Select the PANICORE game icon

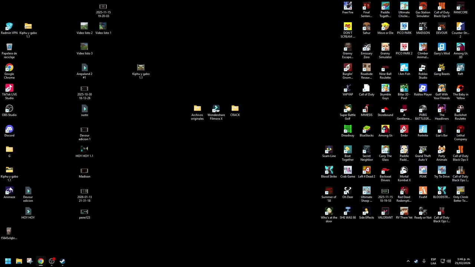pyautogui.click(x=461, y=8)
